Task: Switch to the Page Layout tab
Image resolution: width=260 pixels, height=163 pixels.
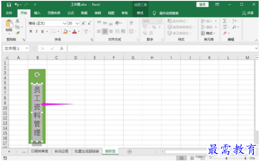Action: (x=54, y=13)
